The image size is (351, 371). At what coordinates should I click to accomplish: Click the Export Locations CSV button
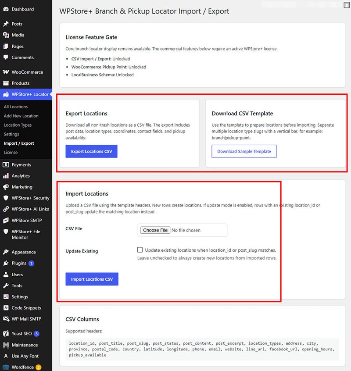(91, 151)
